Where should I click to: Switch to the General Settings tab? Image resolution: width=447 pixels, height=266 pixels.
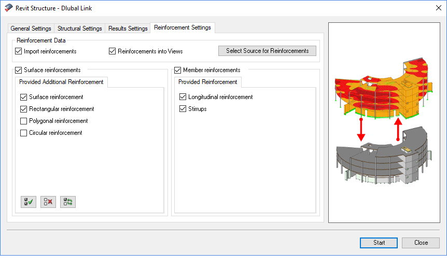(x=31, y=29)
